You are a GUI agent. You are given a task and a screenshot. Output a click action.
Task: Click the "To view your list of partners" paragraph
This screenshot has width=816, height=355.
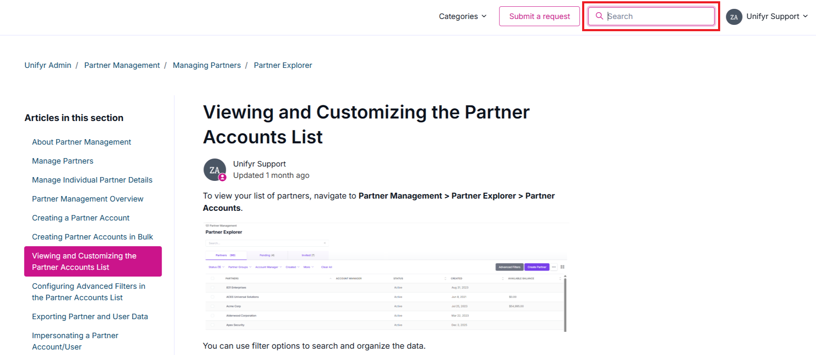379,202
